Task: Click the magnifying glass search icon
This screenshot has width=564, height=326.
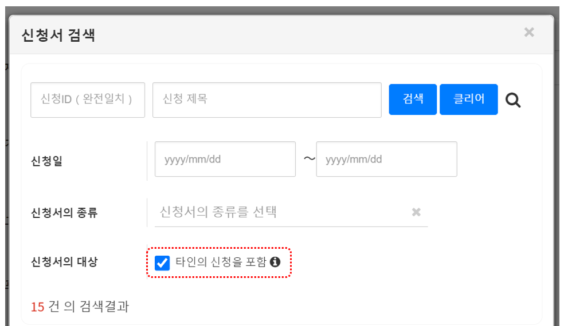Action: point(513,101)
